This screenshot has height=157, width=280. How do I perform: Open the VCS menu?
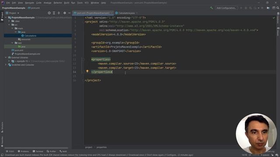click(87, 3)
